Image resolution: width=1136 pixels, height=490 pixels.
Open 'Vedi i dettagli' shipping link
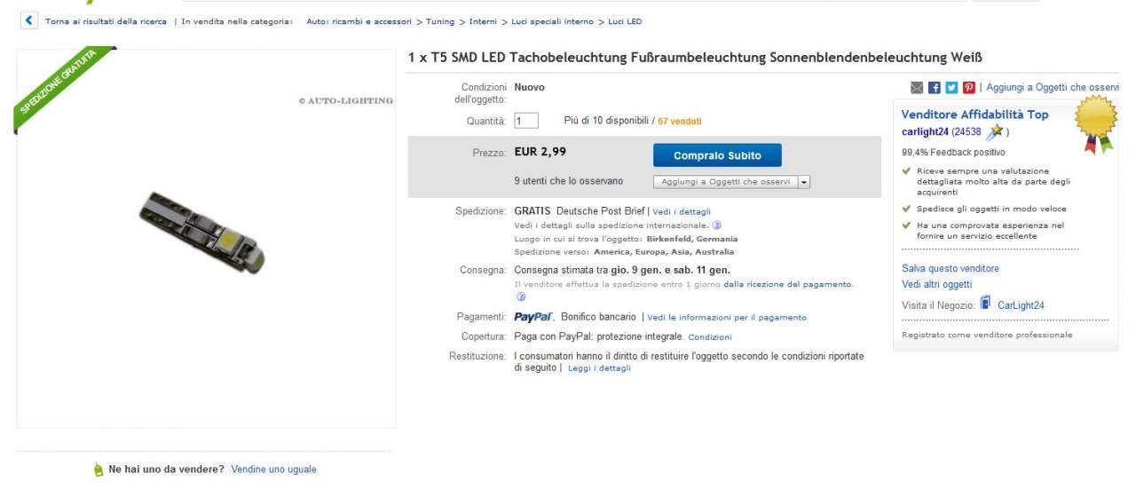682,212
